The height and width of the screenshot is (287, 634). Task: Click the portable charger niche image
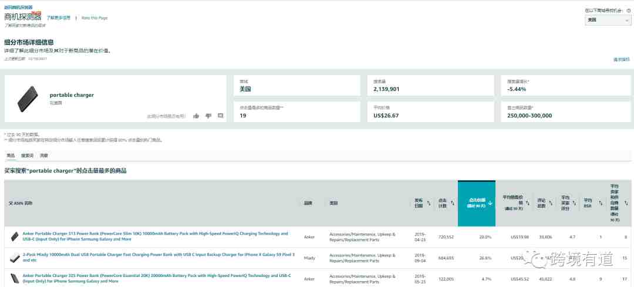[28, 99]
